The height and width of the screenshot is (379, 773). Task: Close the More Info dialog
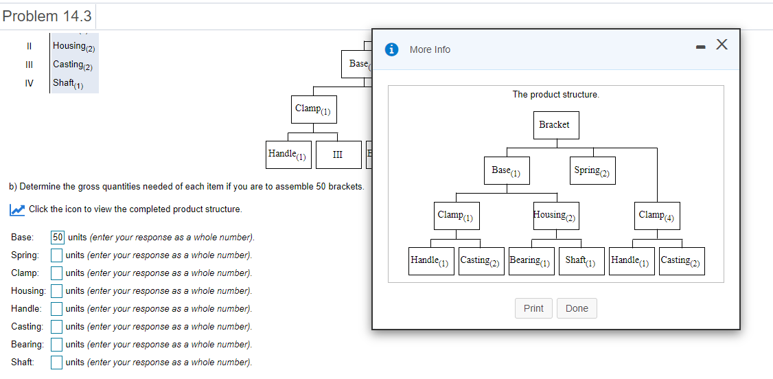(x=721, y=45)
